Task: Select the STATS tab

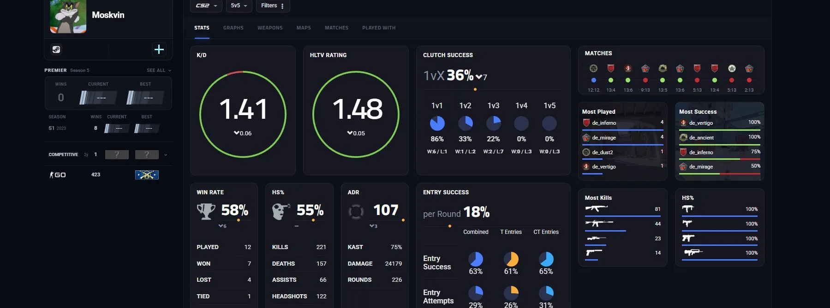Action: (x=202, y=28)
